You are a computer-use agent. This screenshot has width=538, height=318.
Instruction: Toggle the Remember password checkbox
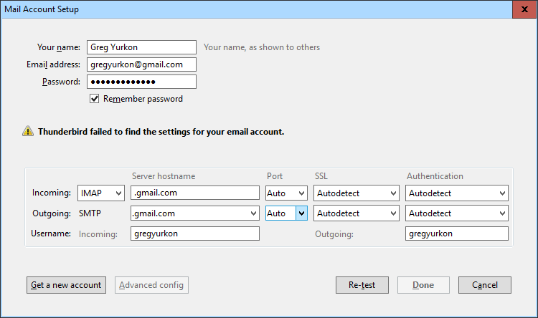(94, 99)
